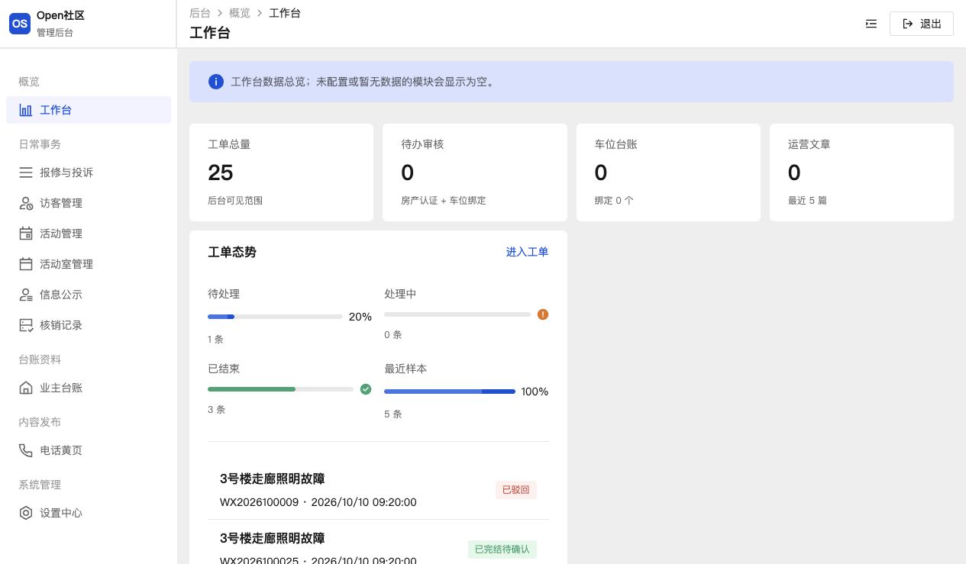
Task: Open the 工单总量 25 card
Action: 281,172
